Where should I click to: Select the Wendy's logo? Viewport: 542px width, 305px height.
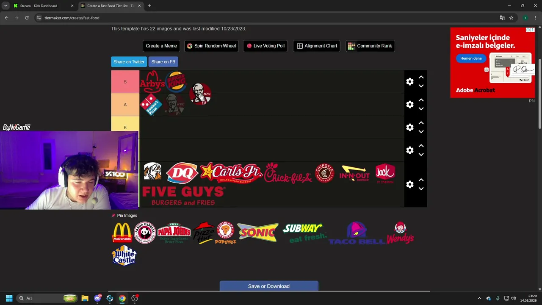[400, 233]
